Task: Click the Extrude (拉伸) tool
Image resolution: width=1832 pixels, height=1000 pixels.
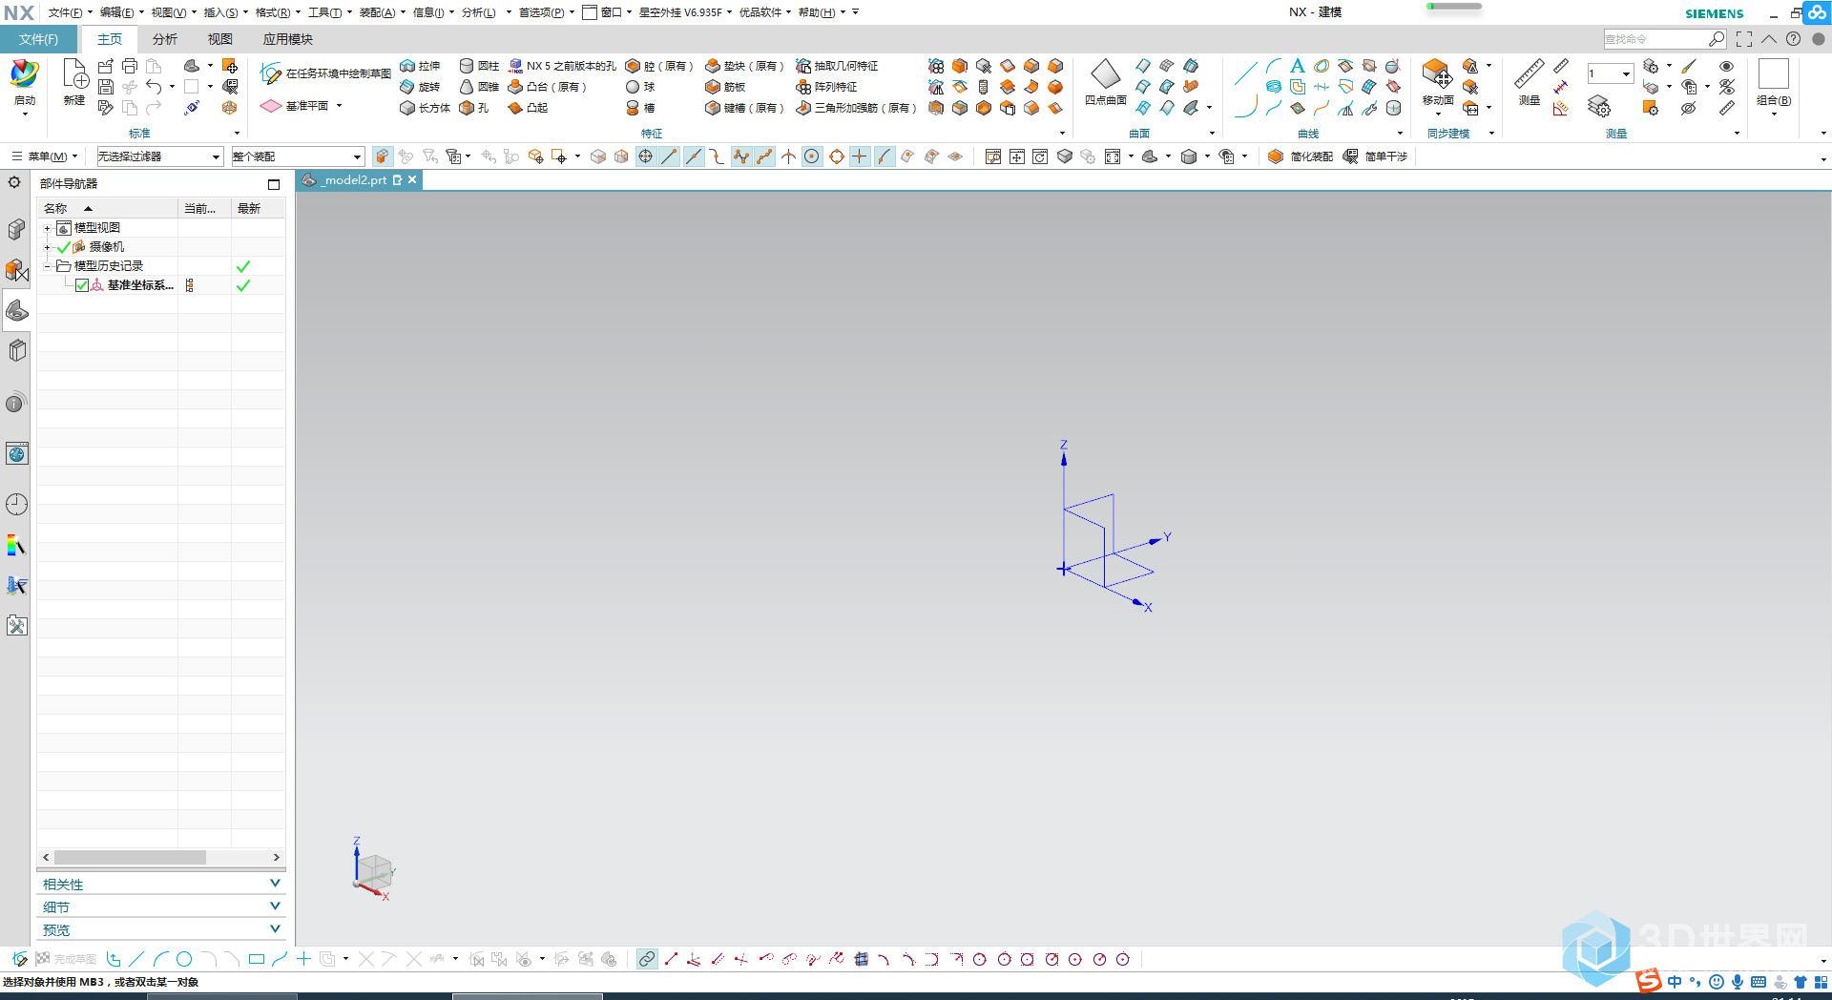Action: (x=420, y=66)
